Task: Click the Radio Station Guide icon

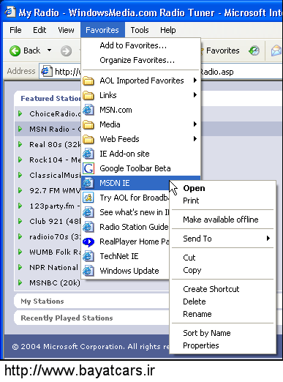Action: pyautogui.click(x=88, y=227)
